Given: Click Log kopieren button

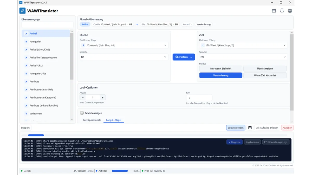Looking at the screenshot, I should (252, 142).
